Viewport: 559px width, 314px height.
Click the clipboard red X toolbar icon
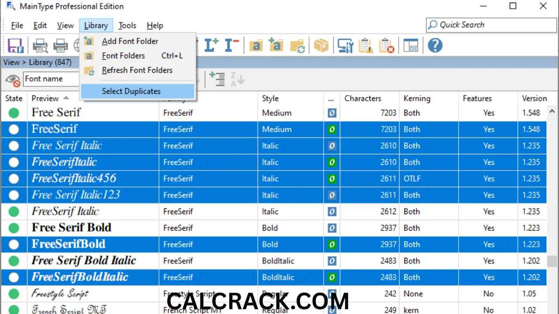point(386,45)
